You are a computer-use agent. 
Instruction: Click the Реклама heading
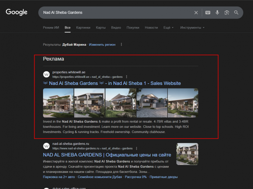53,59
